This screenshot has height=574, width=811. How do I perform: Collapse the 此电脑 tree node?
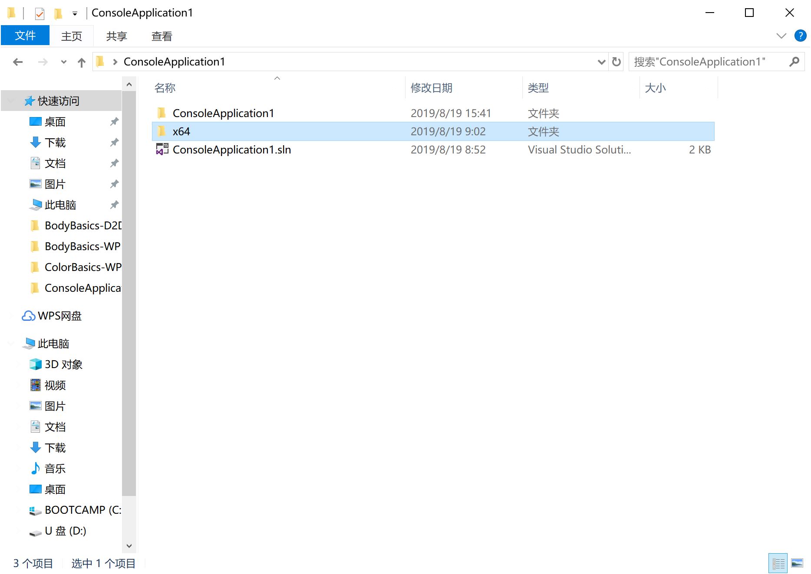point(12,344)
